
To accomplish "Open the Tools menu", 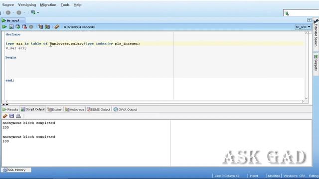I will 65,4.
